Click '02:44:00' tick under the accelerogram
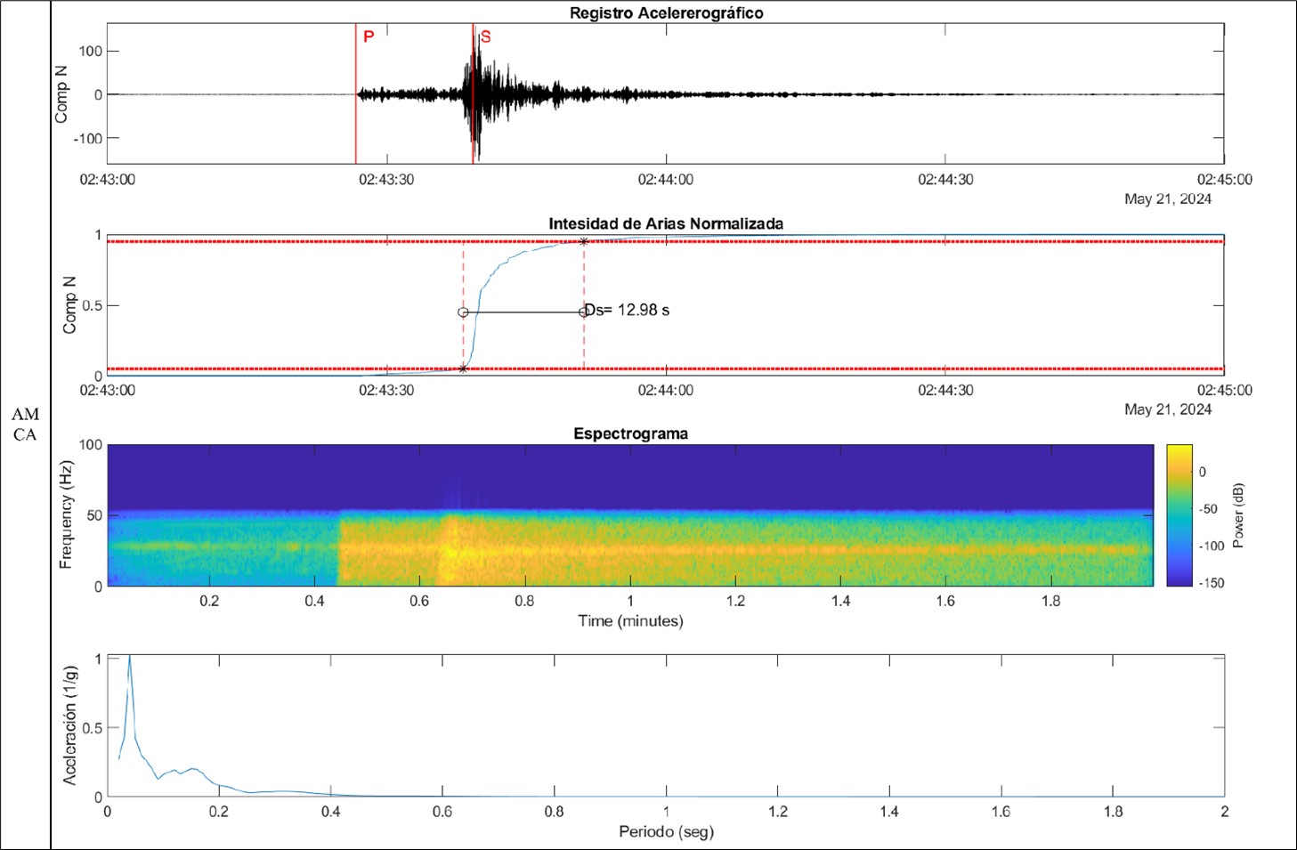 click(665, 179)
